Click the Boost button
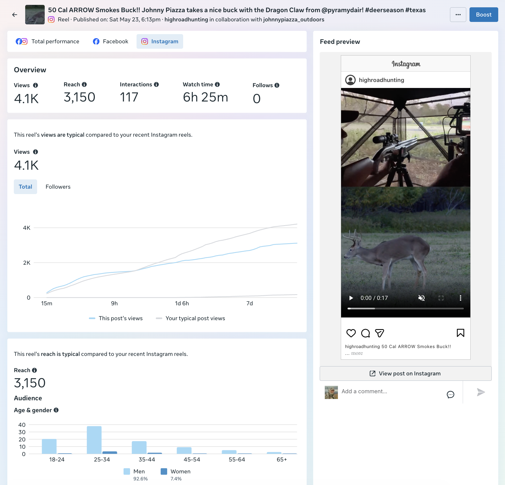 coord(484,15)
